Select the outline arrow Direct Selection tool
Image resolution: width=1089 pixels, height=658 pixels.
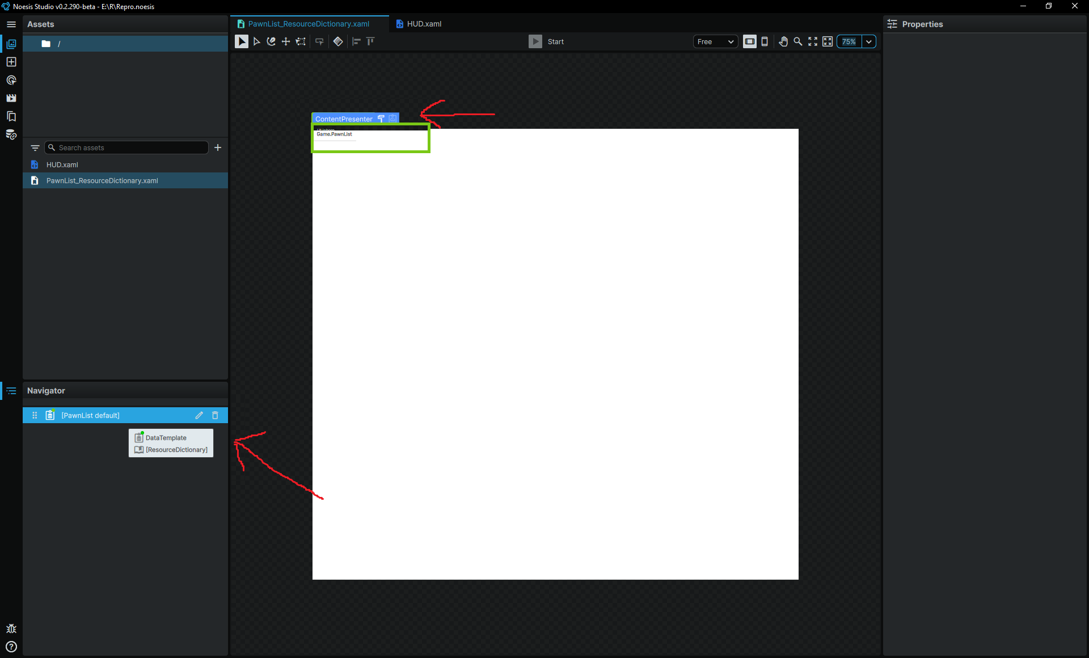pyautogui.click(x=256, y=41)
